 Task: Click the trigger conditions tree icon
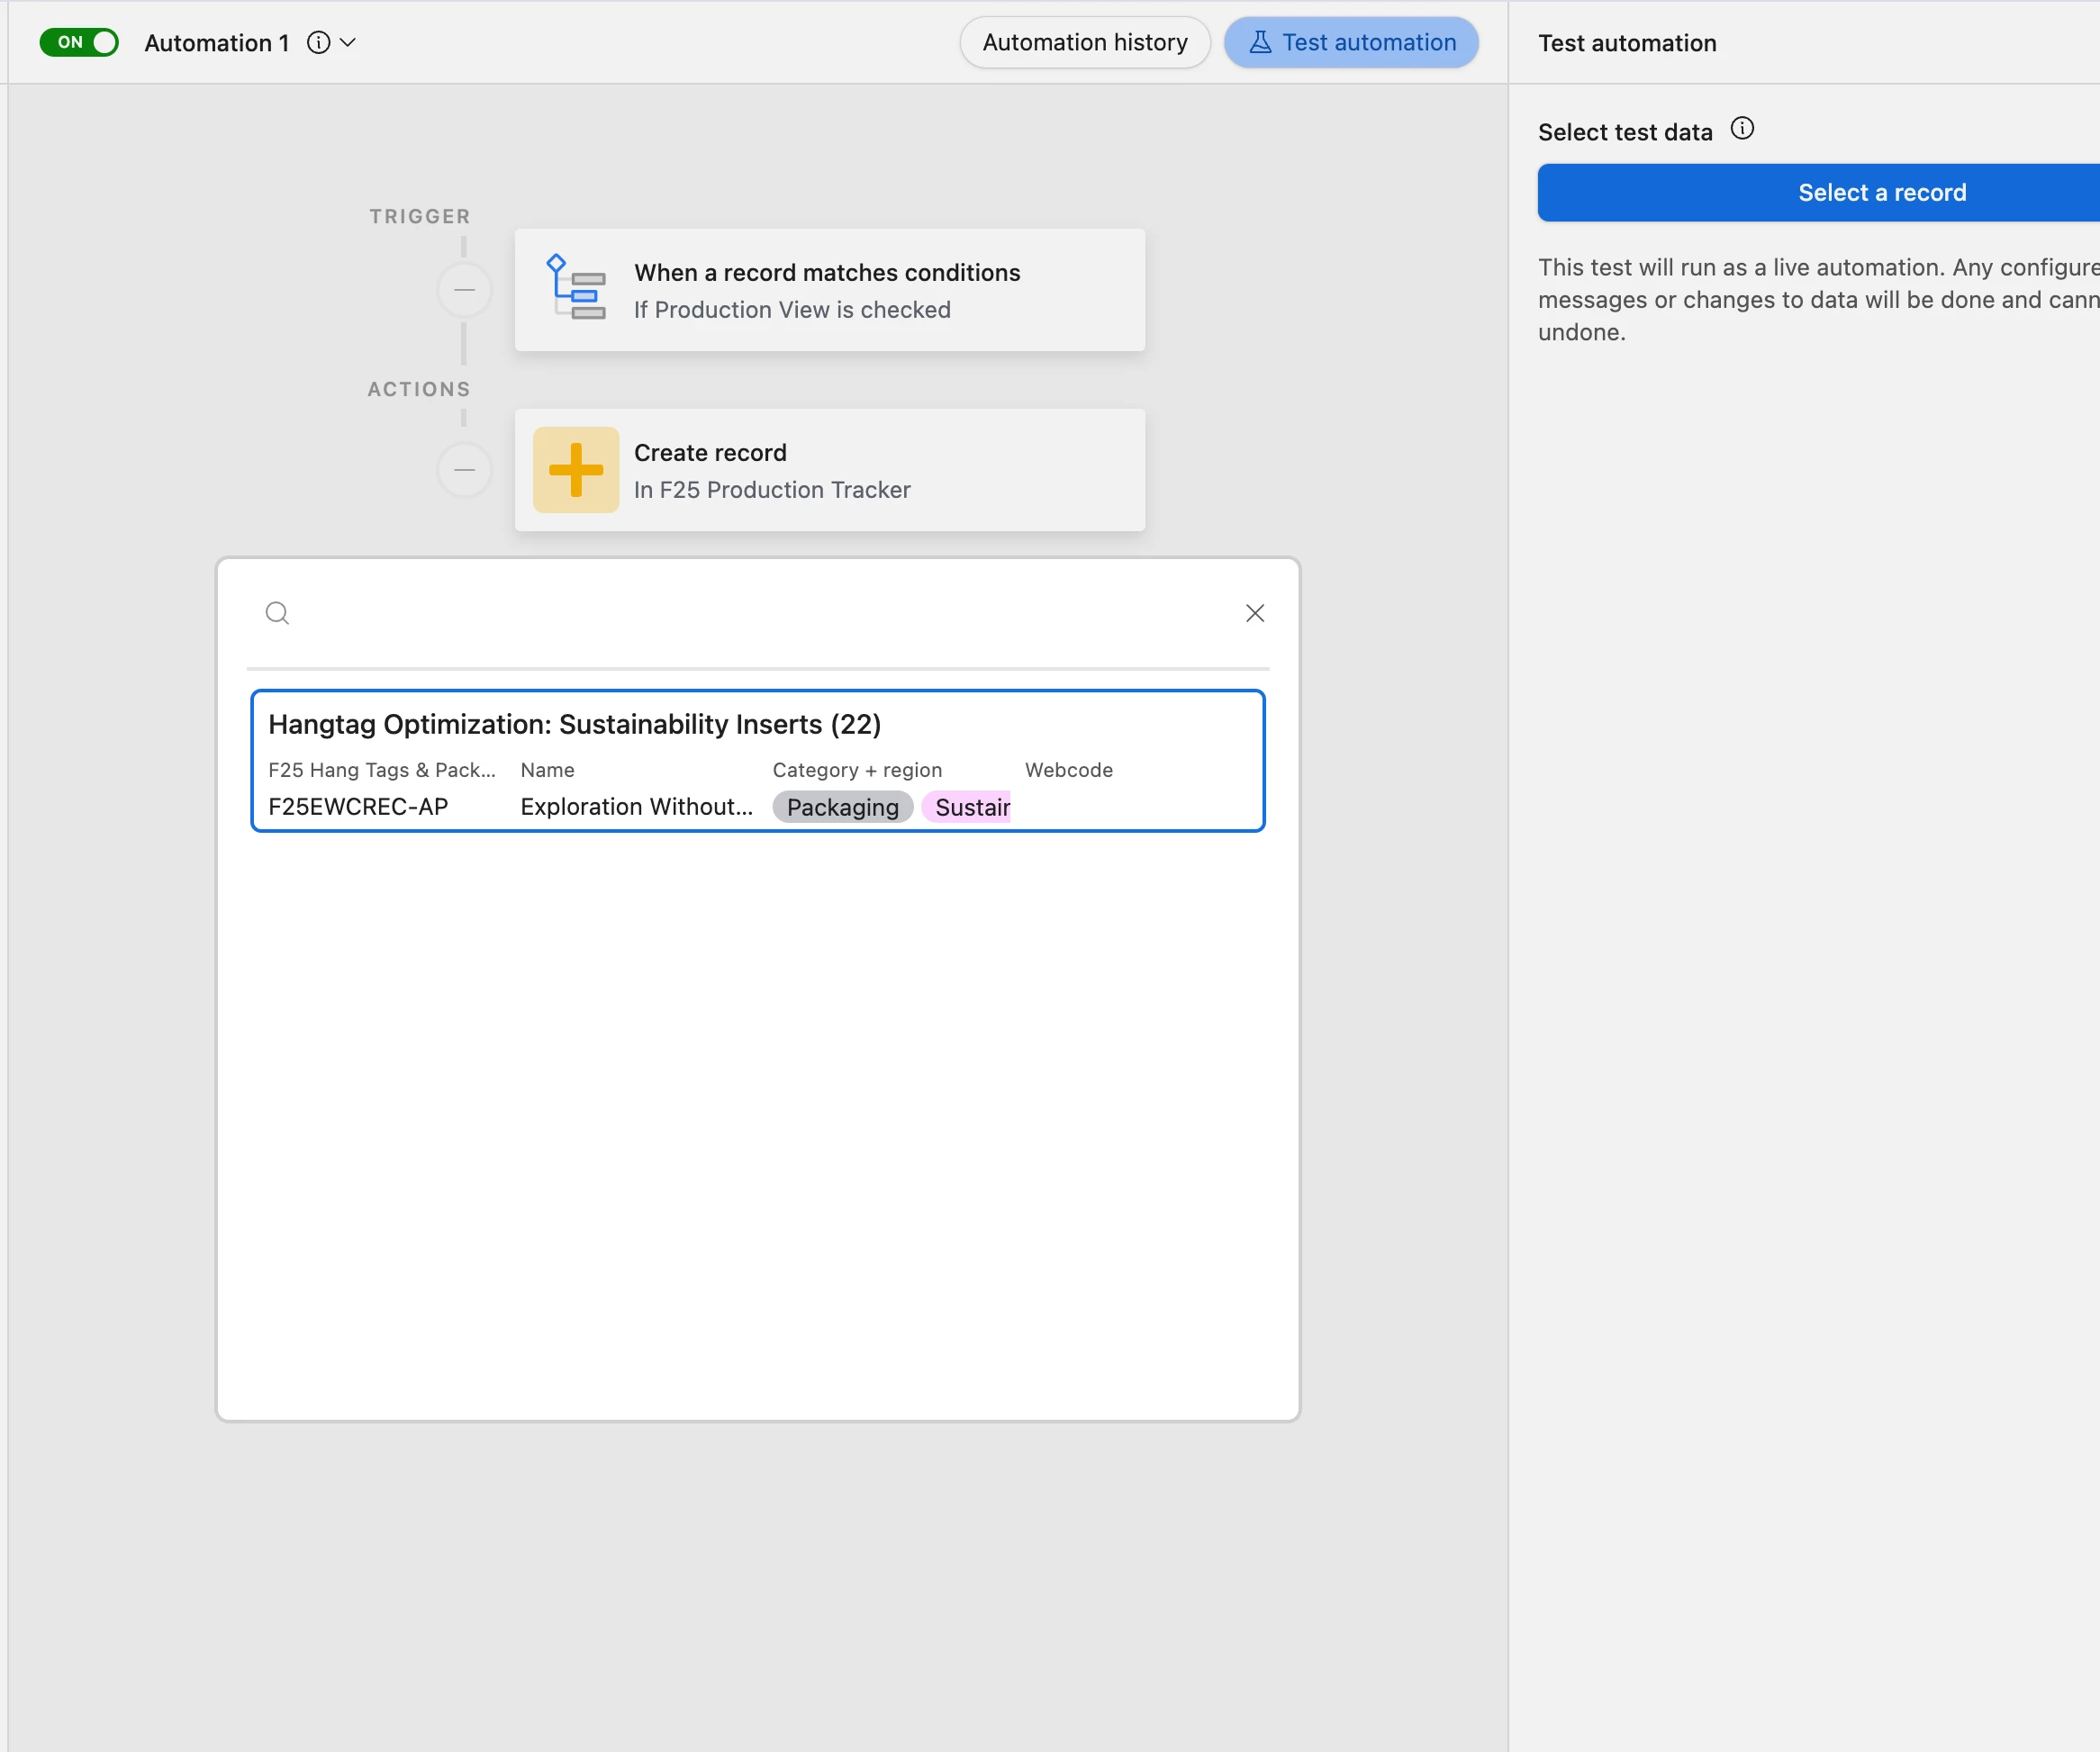(575, 288)
